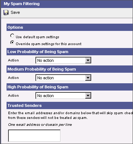Screen dimensions: 133x144
Task: Click the Action label under Medium Probability
Action: coord(13,77)
